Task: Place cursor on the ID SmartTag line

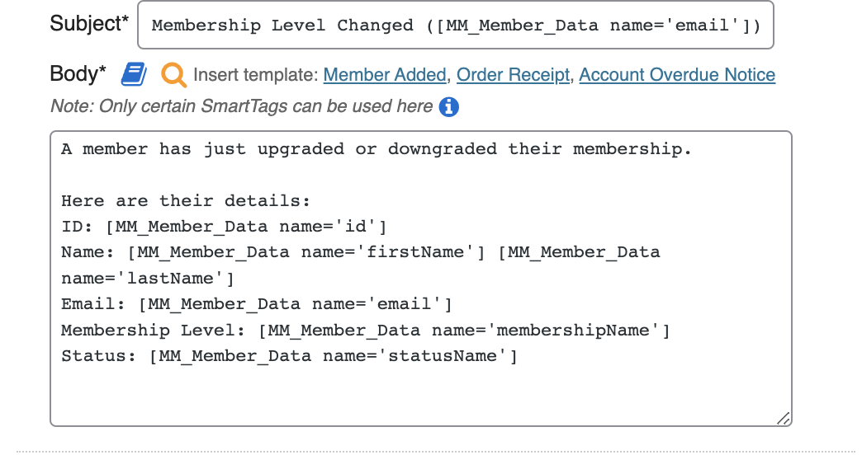Action: 223,226
